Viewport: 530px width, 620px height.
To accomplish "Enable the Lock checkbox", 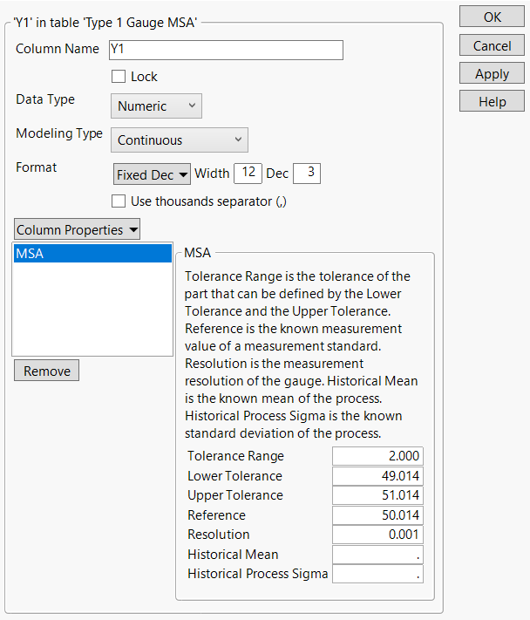I will point(119,77).
